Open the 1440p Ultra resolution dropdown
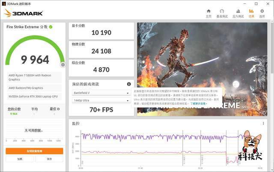 point(101,100)
